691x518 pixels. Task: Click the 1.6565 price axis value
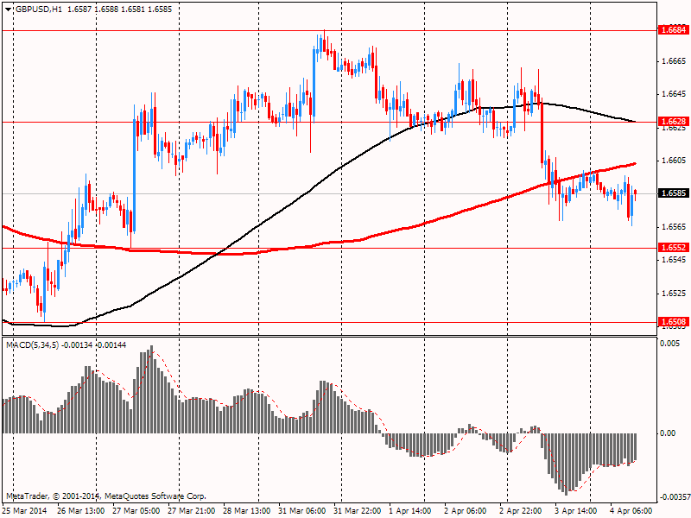click(675, 227)
